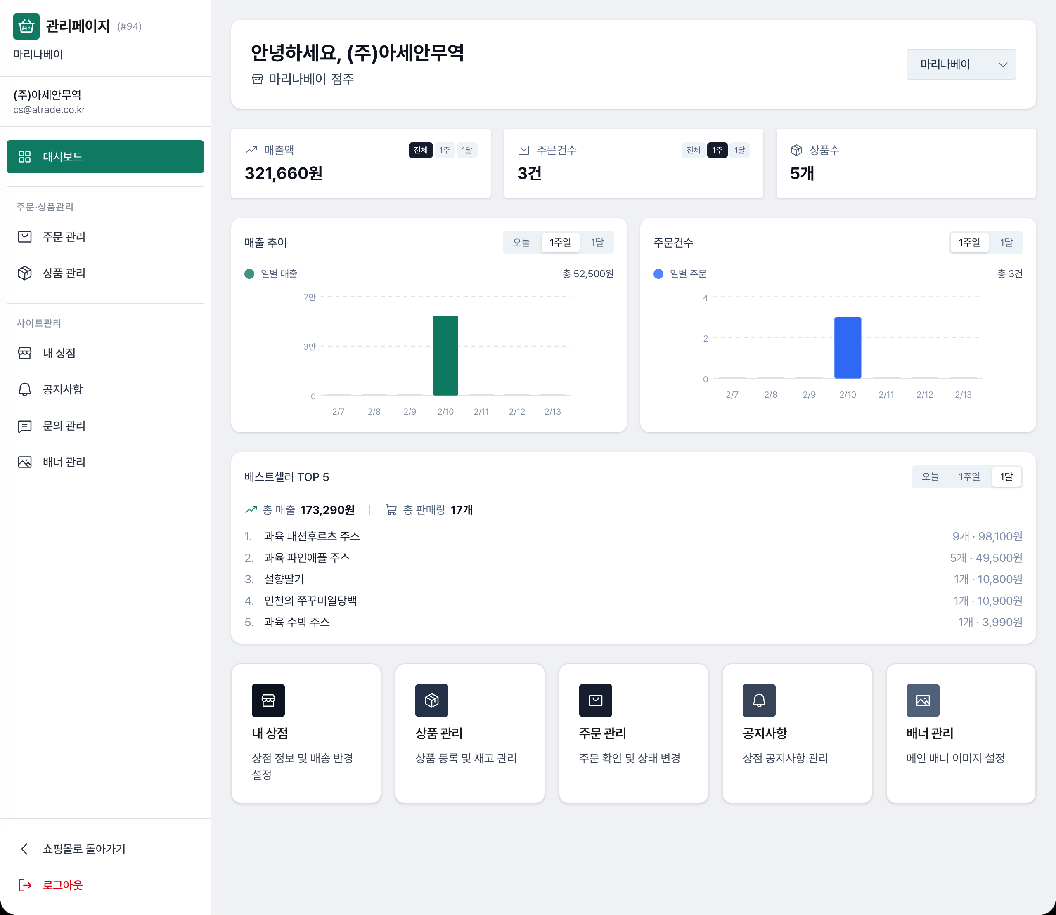
Task: Click the 주문 관리 sidebar icon
Action: click(24, 237)
